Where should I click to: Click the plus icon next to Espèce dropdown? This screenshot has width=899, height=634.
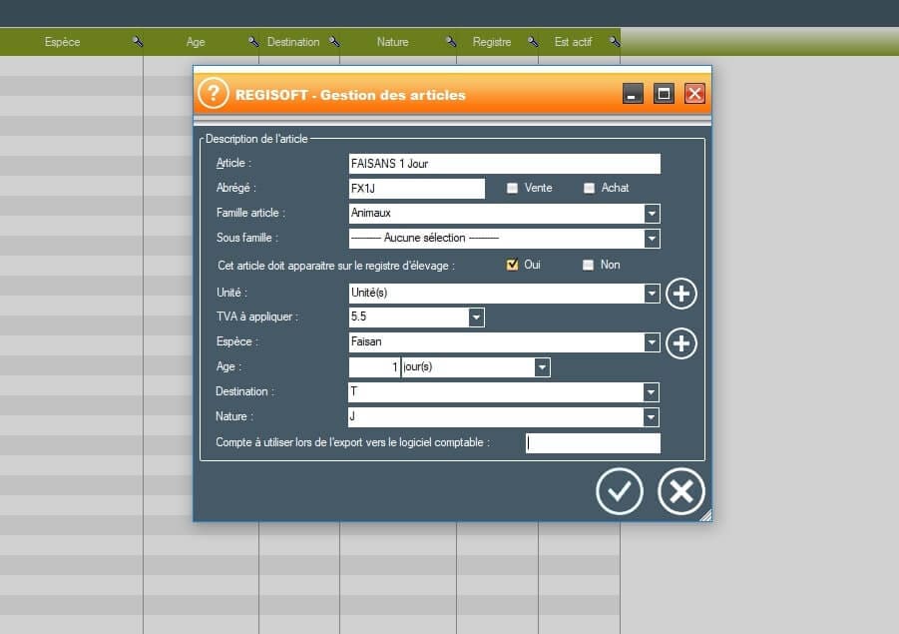[679, 343]
